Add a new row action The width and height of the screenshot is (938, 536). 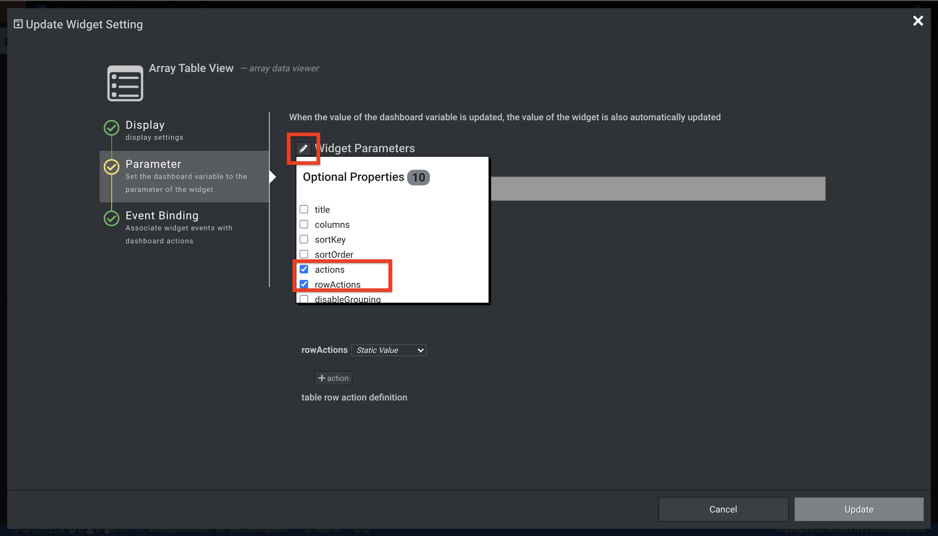click(x=334, y=378)
